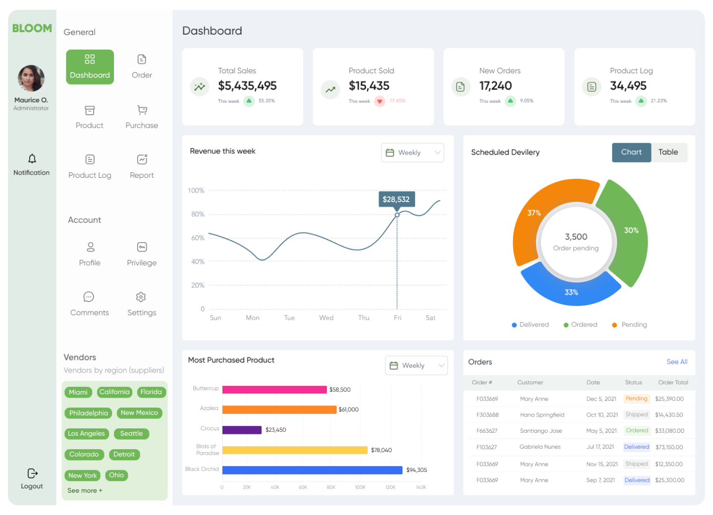The width and height of the screenshot is (713, 515).
Task: Open the Settings menu item
Action: click(x=141, y=304)
